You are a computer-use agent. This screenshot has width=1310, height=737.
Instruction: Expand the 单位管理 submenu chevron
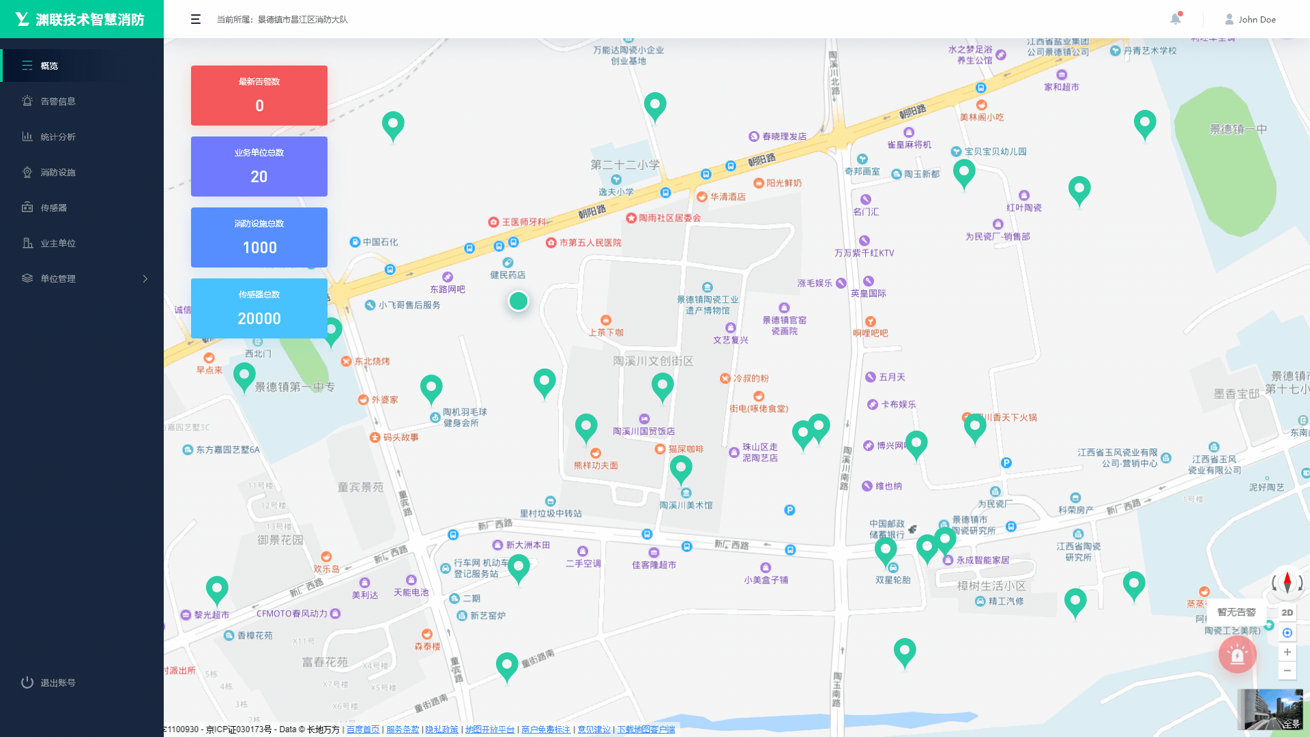click(145, 278)
